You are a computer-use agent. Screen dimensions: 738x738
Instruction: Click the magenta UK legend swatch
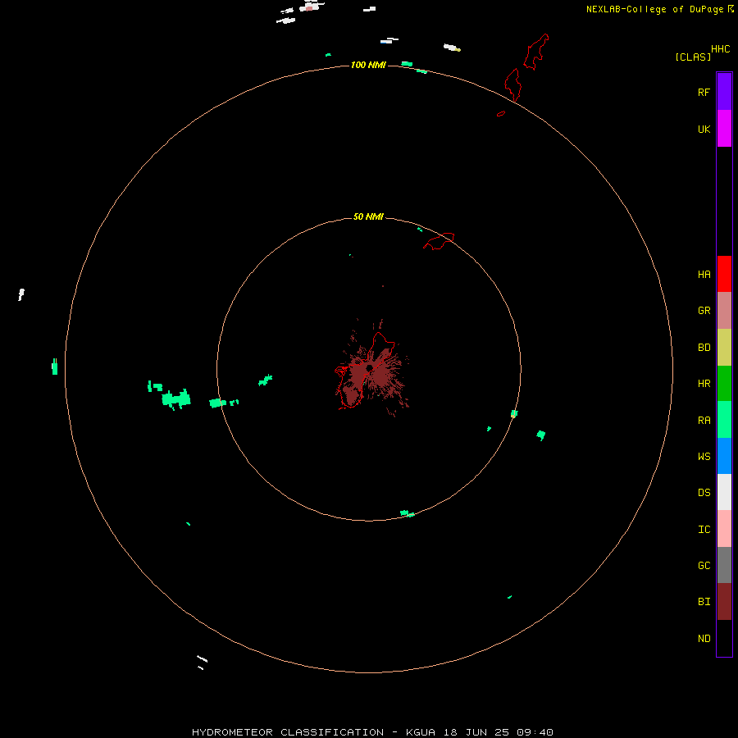[x=724, y=129]
